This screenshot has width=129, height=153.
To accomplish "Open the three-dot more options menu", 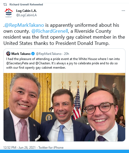I will 123,11.
